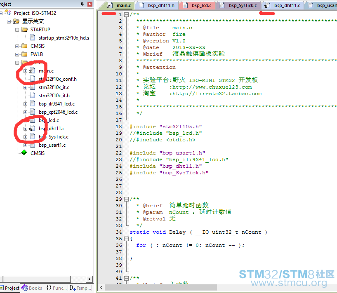
Task: Click startup_stm32f10x_hd.s file icon
Action: pos(33,38)
